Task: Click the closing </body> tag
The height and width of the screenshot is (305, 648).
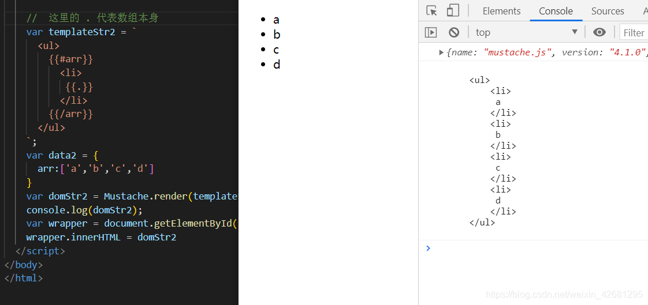Action: pos(24,265)
